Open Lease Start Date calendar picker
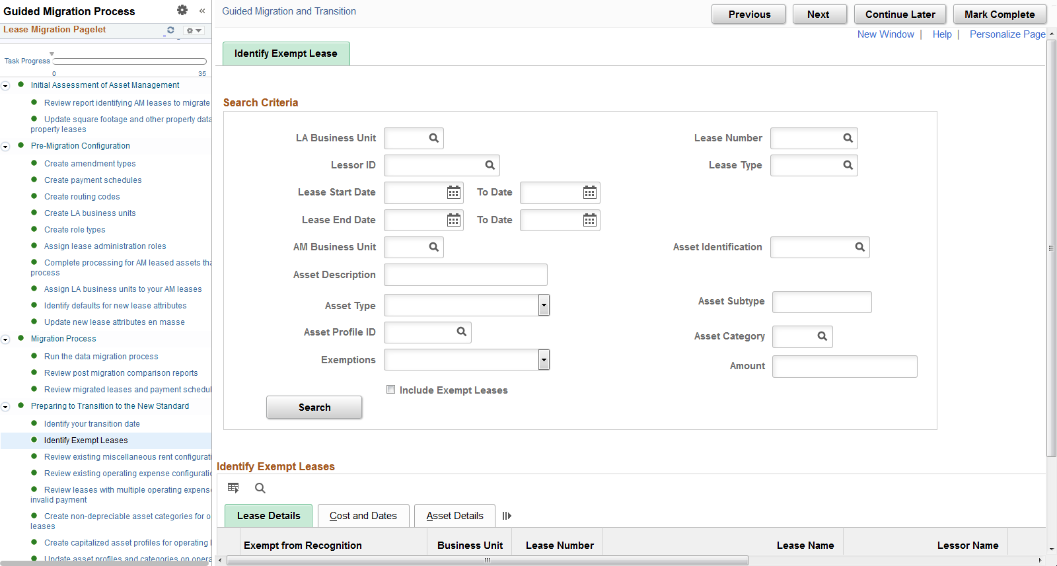Screen dimensions: 1057x566 point(454,192)
